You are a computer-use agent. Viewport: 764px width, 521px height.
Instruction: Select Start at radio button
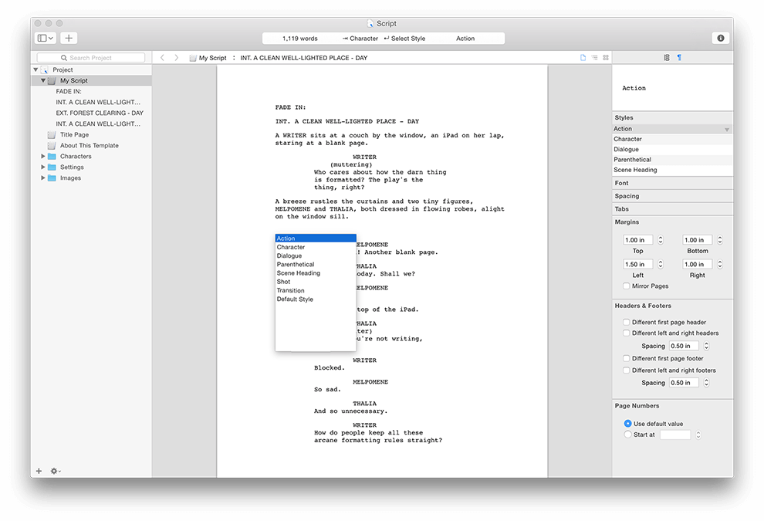pyautogui.click(x=627, y=435)
